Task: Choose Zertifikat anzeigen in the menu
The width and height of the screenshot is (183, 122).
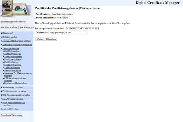Action: pyautogui.click(x=12, y=51)
